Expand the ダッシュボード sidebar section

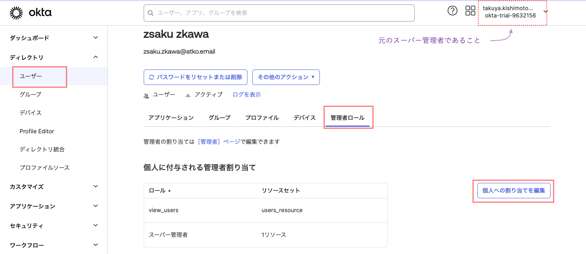tap(95, 37)
